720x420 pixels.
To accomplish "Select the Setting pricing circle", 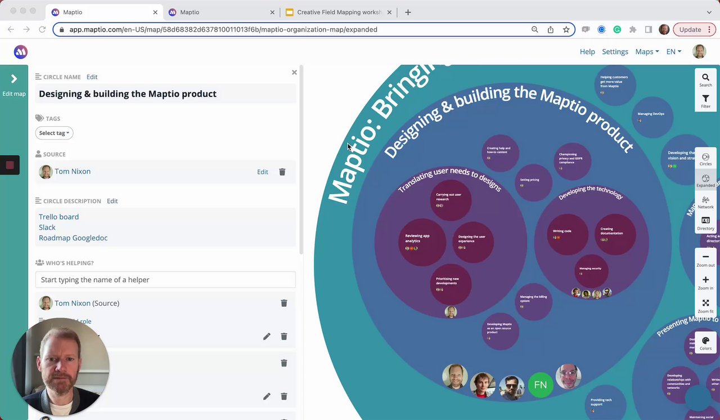I will click(533, 182).
